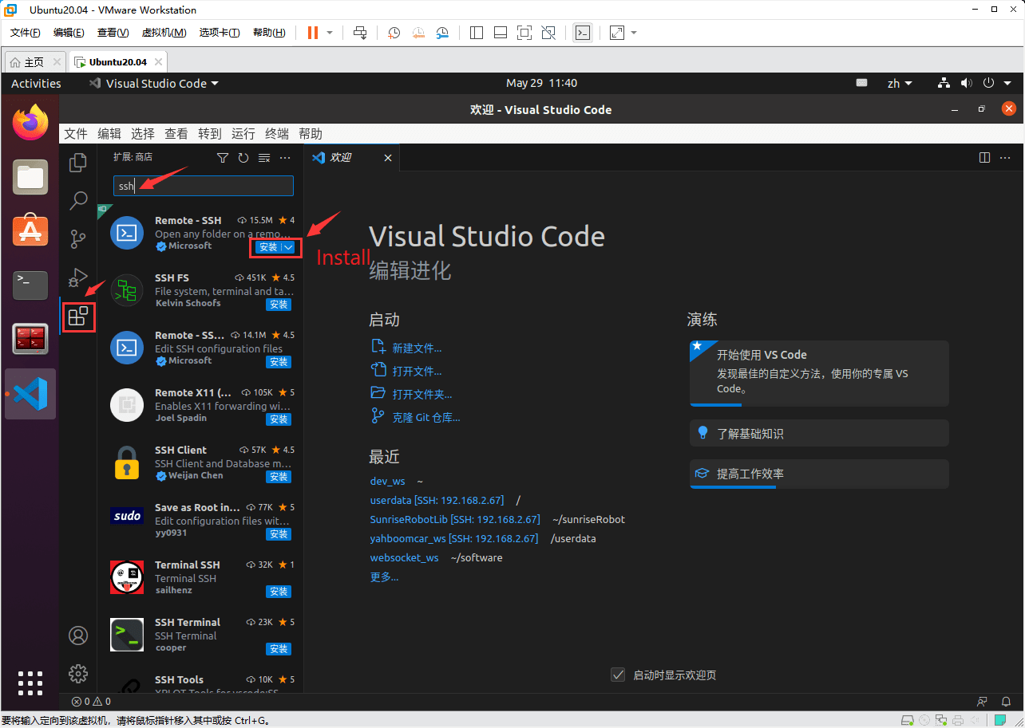Image resolution: width=1025 pixels, height=728 pixels.
Task: Refresh the extensions list
Action: tap(243, 158)
